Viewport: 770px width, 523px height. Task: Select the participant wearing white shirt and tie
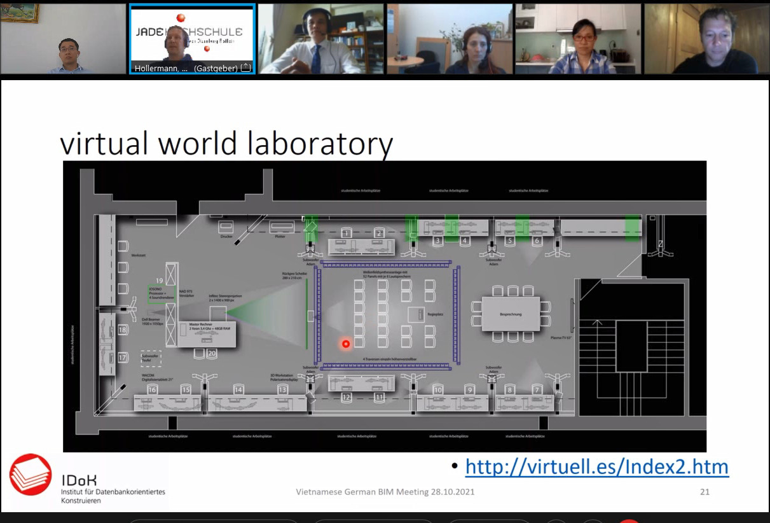(x=320, y=38)
